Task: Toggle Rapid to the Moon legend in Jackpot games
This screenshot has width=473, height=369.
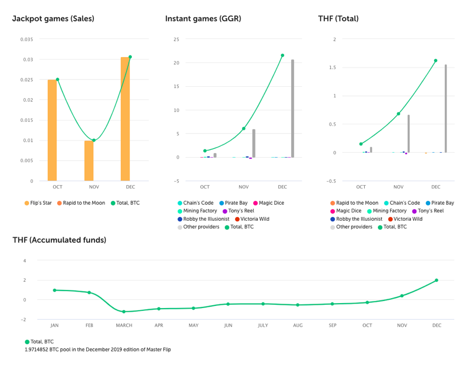Action: pos(81,203)
